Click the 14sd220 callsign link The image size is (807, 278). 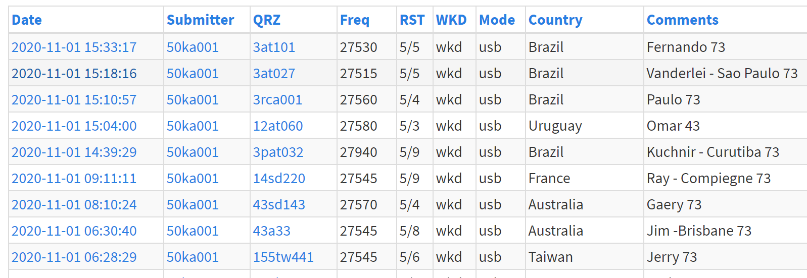(x=279, y=179)
